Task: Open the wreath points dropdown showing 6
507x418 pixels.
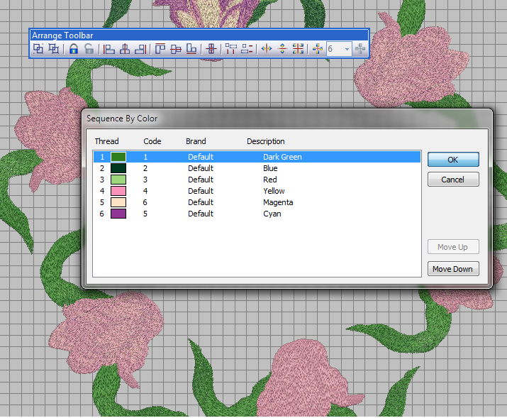Action: tap(347, 49)
